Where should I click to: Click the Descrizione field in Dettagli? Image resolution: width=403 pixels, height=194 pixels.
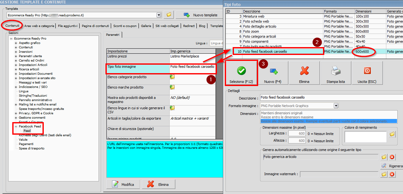click(x=332, y=98)
